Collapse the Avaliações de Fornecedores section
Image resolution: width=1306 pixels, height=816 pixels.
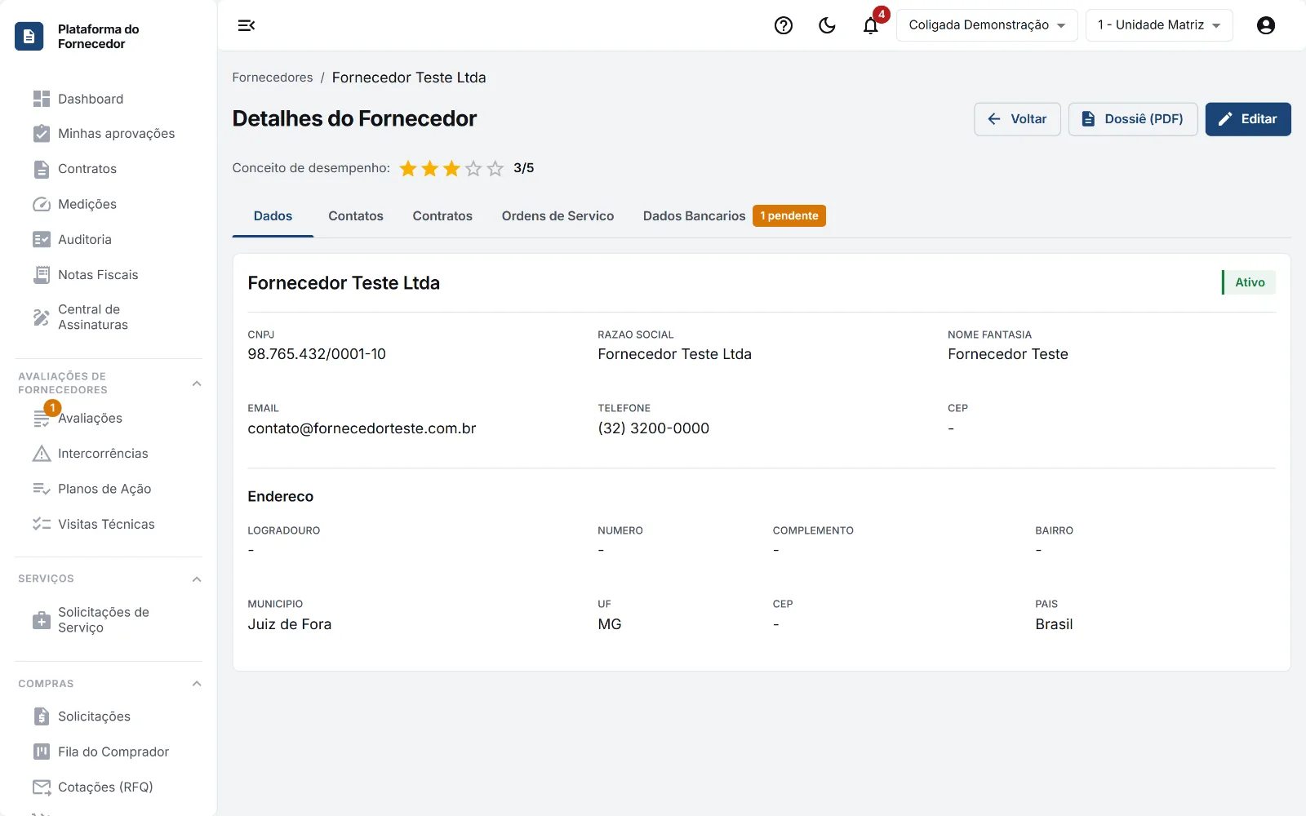click(197, 384)
